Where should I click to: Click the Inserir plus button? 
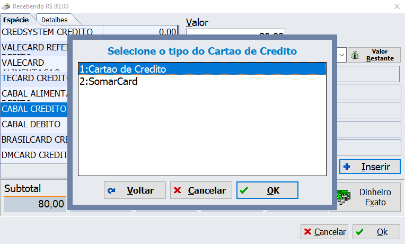(370, 167)
